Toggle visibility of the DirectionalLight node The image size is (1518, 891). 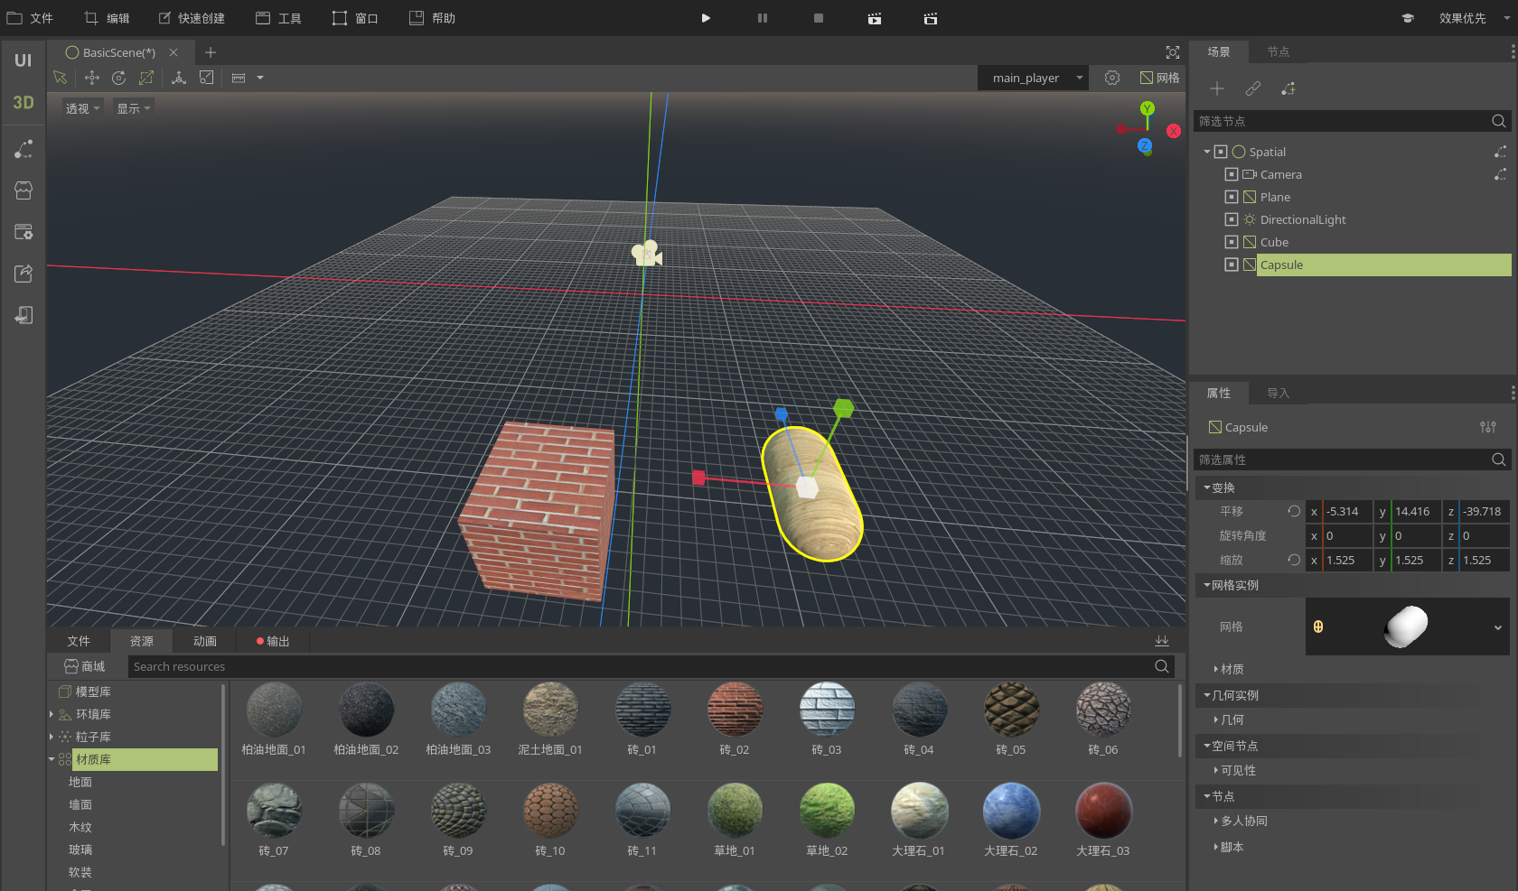click(x=1232, y=219)
